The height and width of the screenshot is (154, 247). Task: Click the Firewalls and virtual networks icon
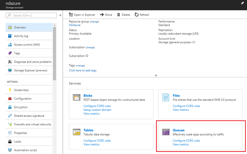(10, 124)
